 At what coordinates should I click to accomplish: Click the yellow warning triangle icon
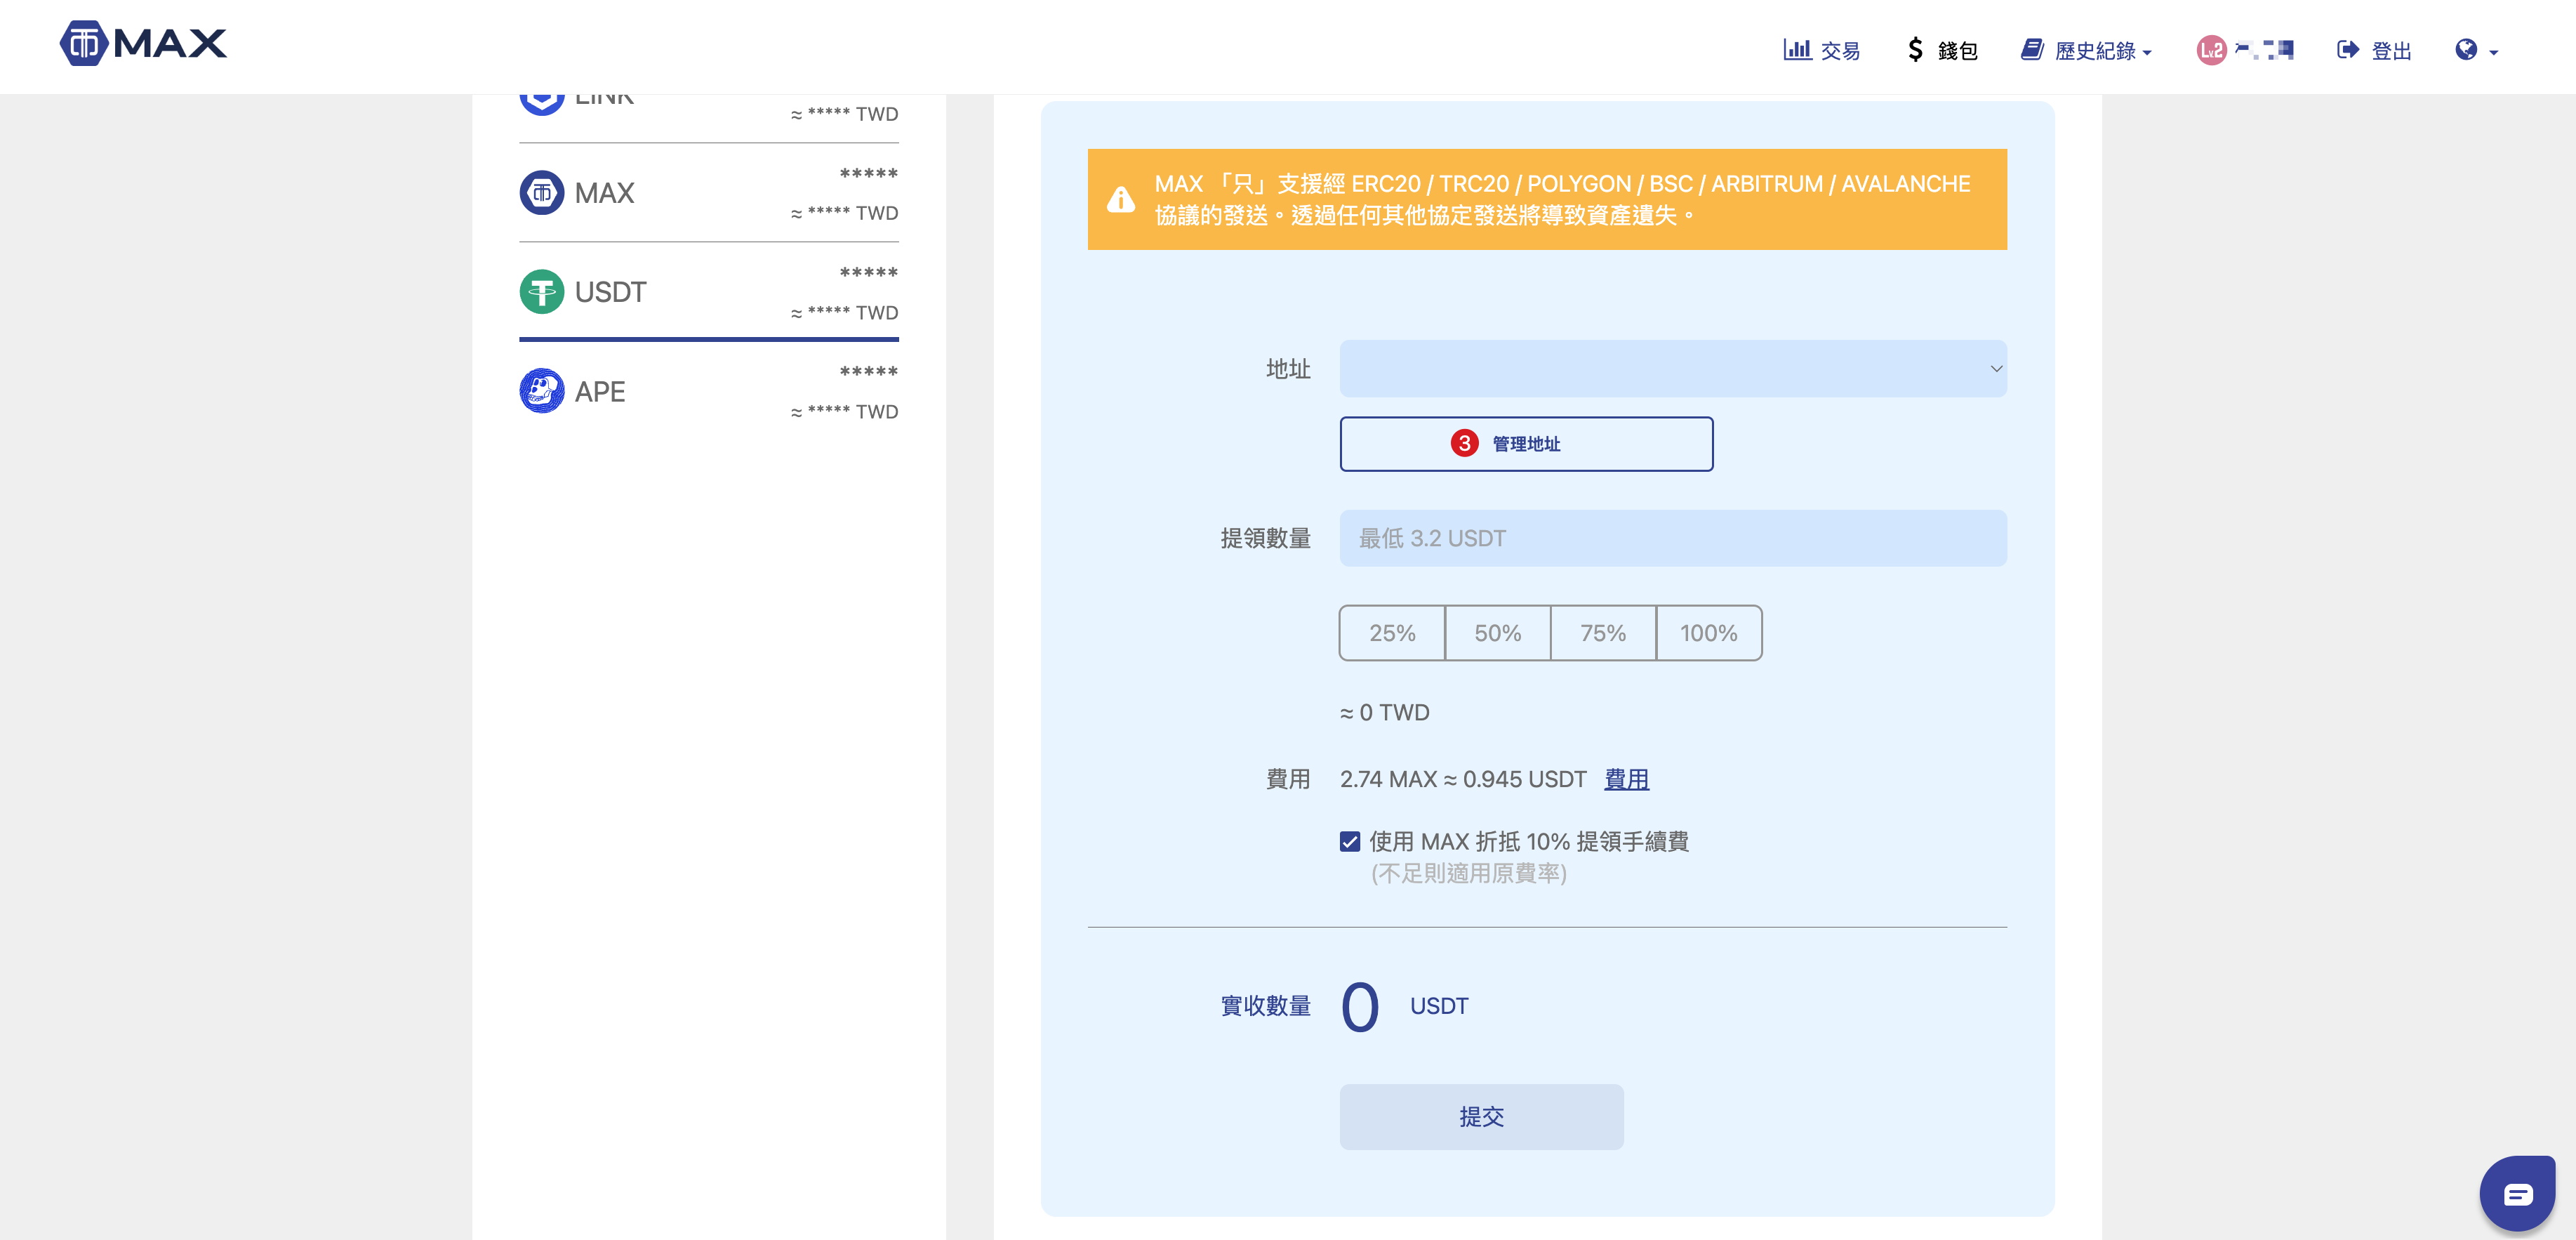point(1121,200)
